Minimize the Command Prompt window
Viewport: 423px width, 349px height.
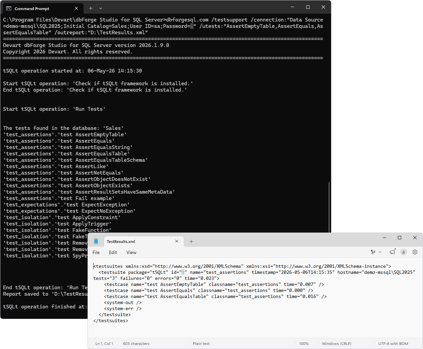click(293, 7)
